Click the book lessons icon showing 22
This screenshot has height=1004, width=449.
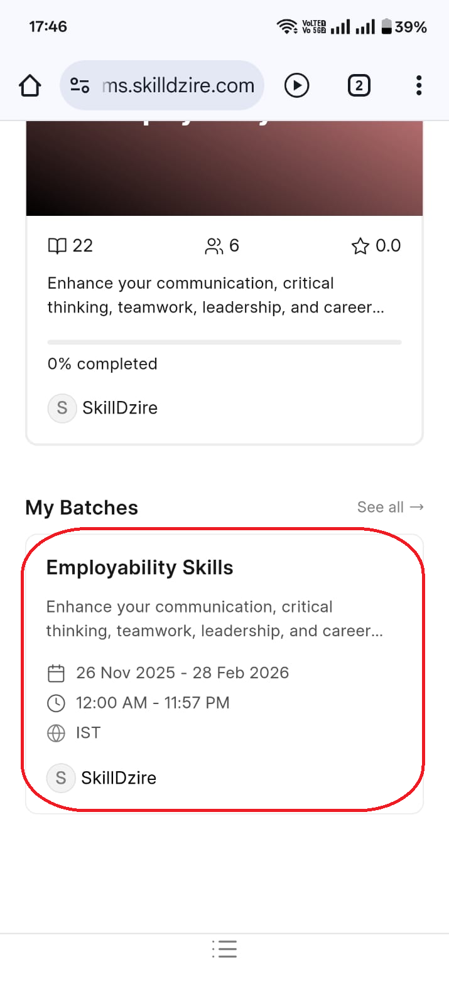pyautogui.click(x=57, y=246)
